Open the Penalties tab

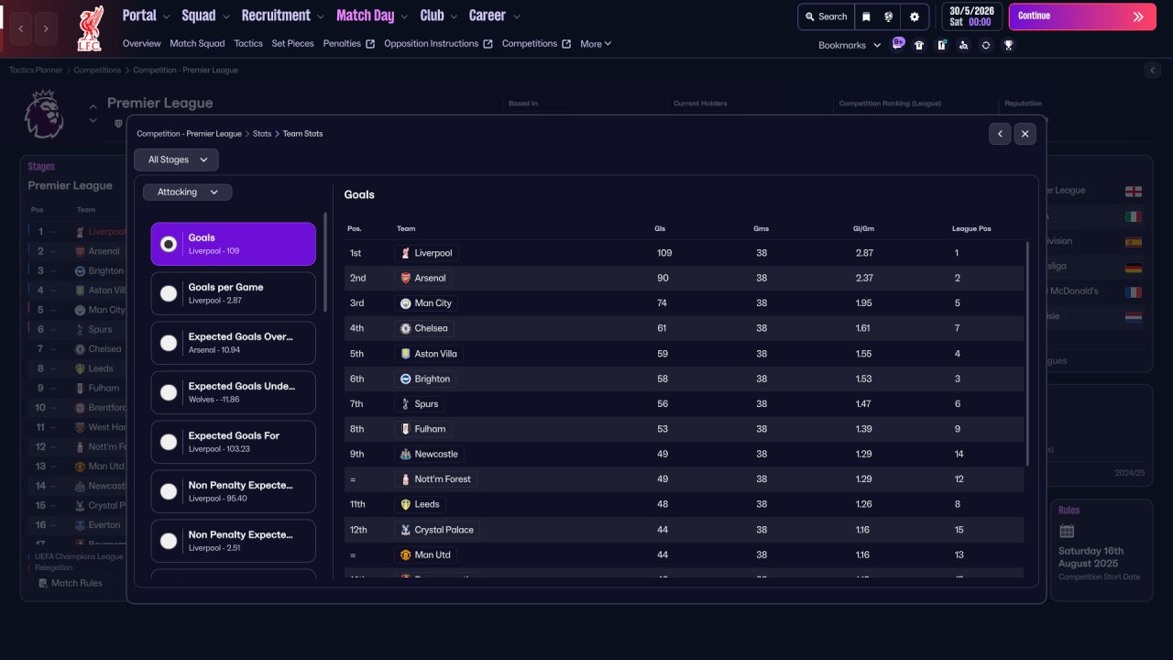pyautogui.click(x=349, y=44)
